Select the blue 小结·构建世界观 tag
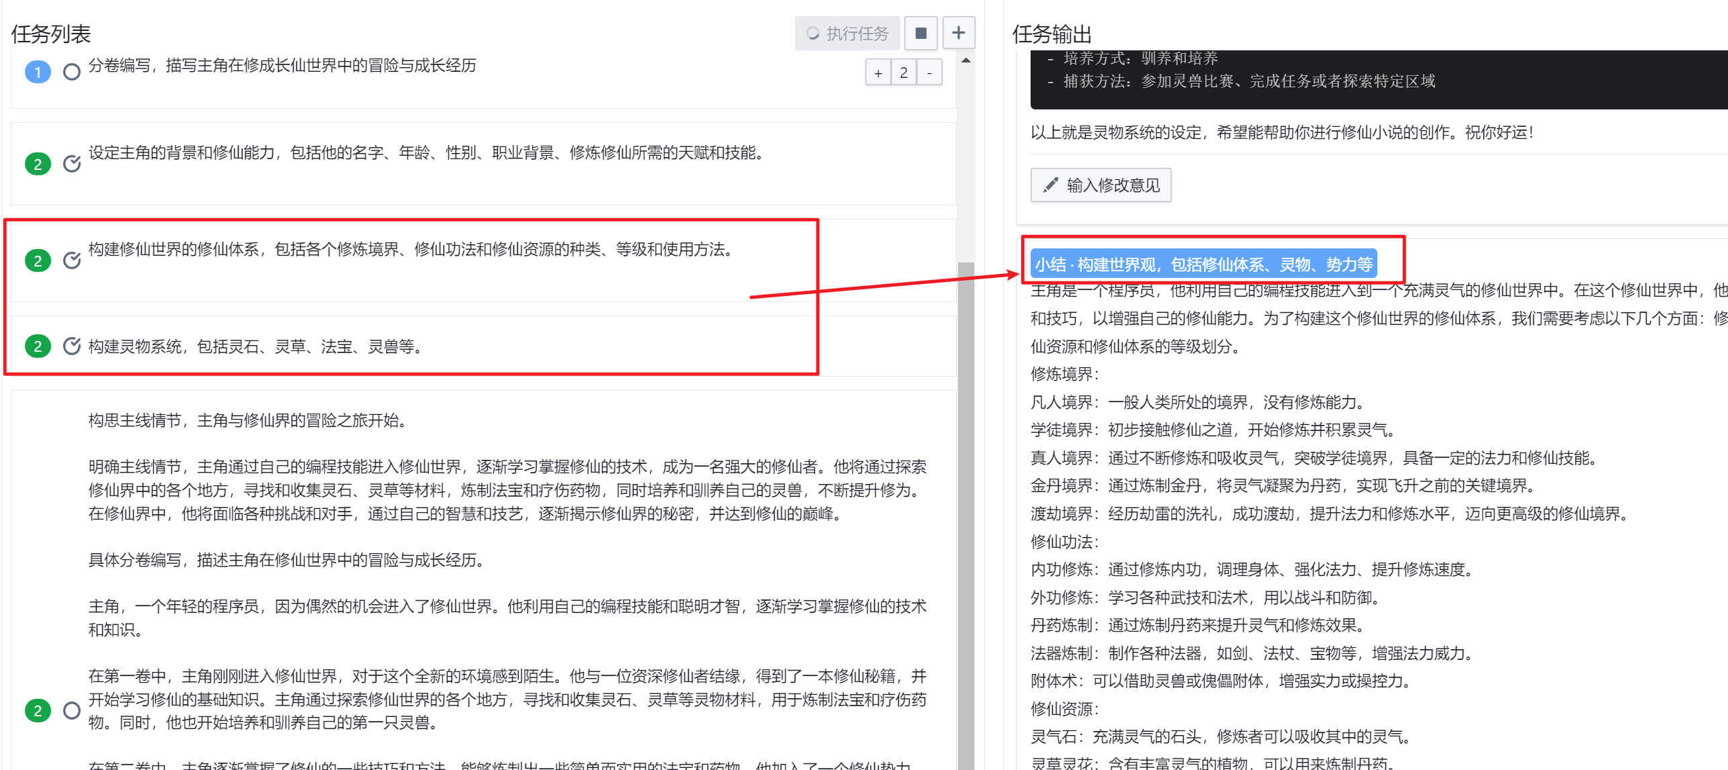 [1203, 264]
